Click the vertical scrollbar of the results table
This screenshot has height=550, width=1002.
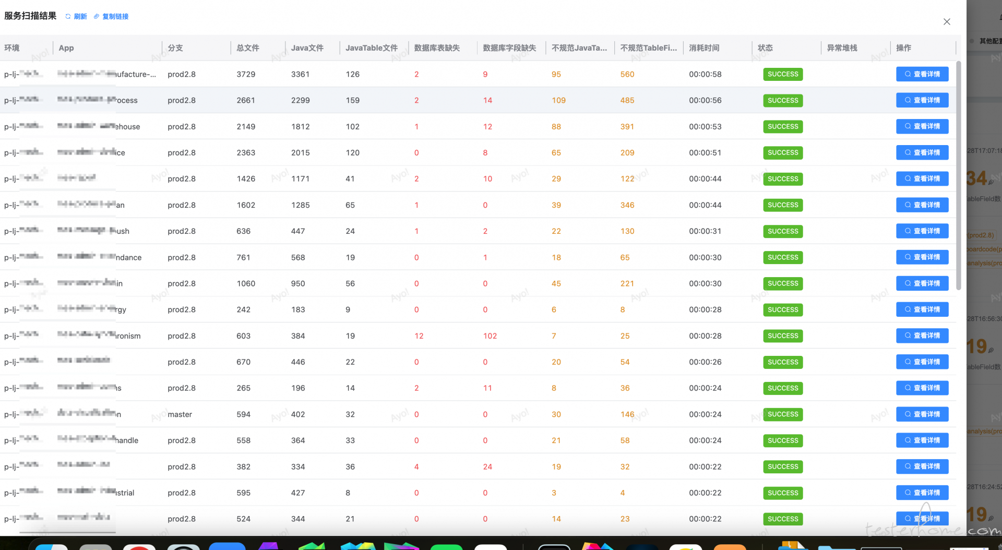(x=958, y=175)
